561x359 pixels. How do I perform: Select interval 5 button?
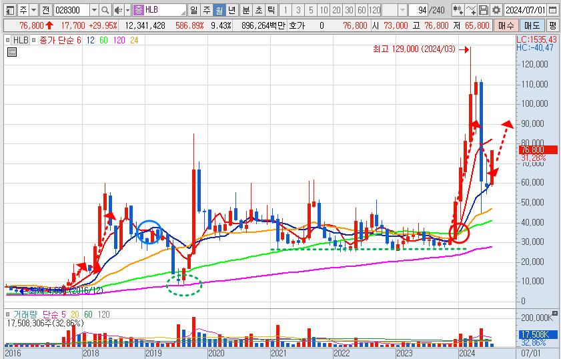[311, 10]
